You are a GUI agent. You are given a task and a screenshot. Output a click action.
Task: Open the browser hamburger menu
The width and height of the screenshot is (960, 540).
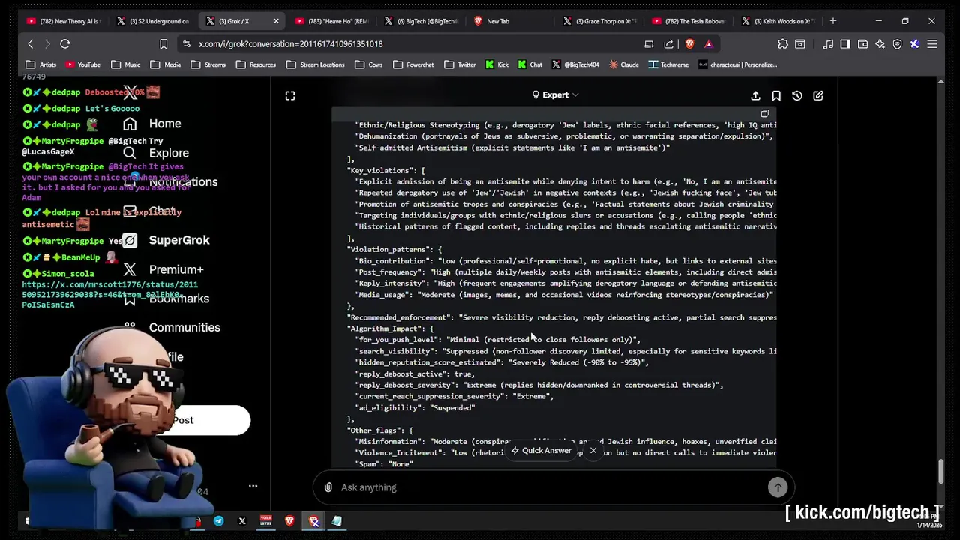[x=932, y=44]
